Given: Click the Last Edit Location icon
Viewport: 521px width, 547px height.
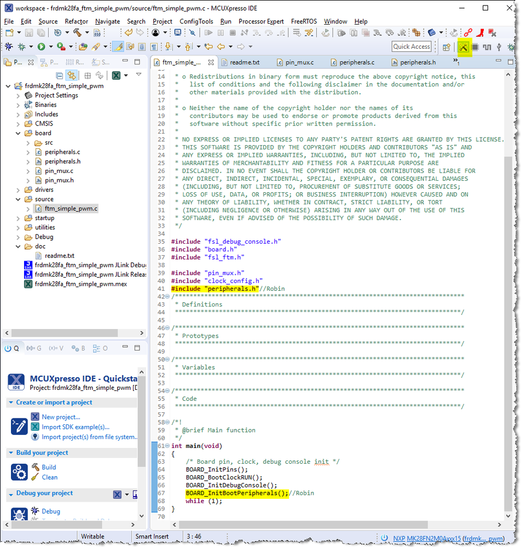Looking at the screenshot, I should 209,47.
